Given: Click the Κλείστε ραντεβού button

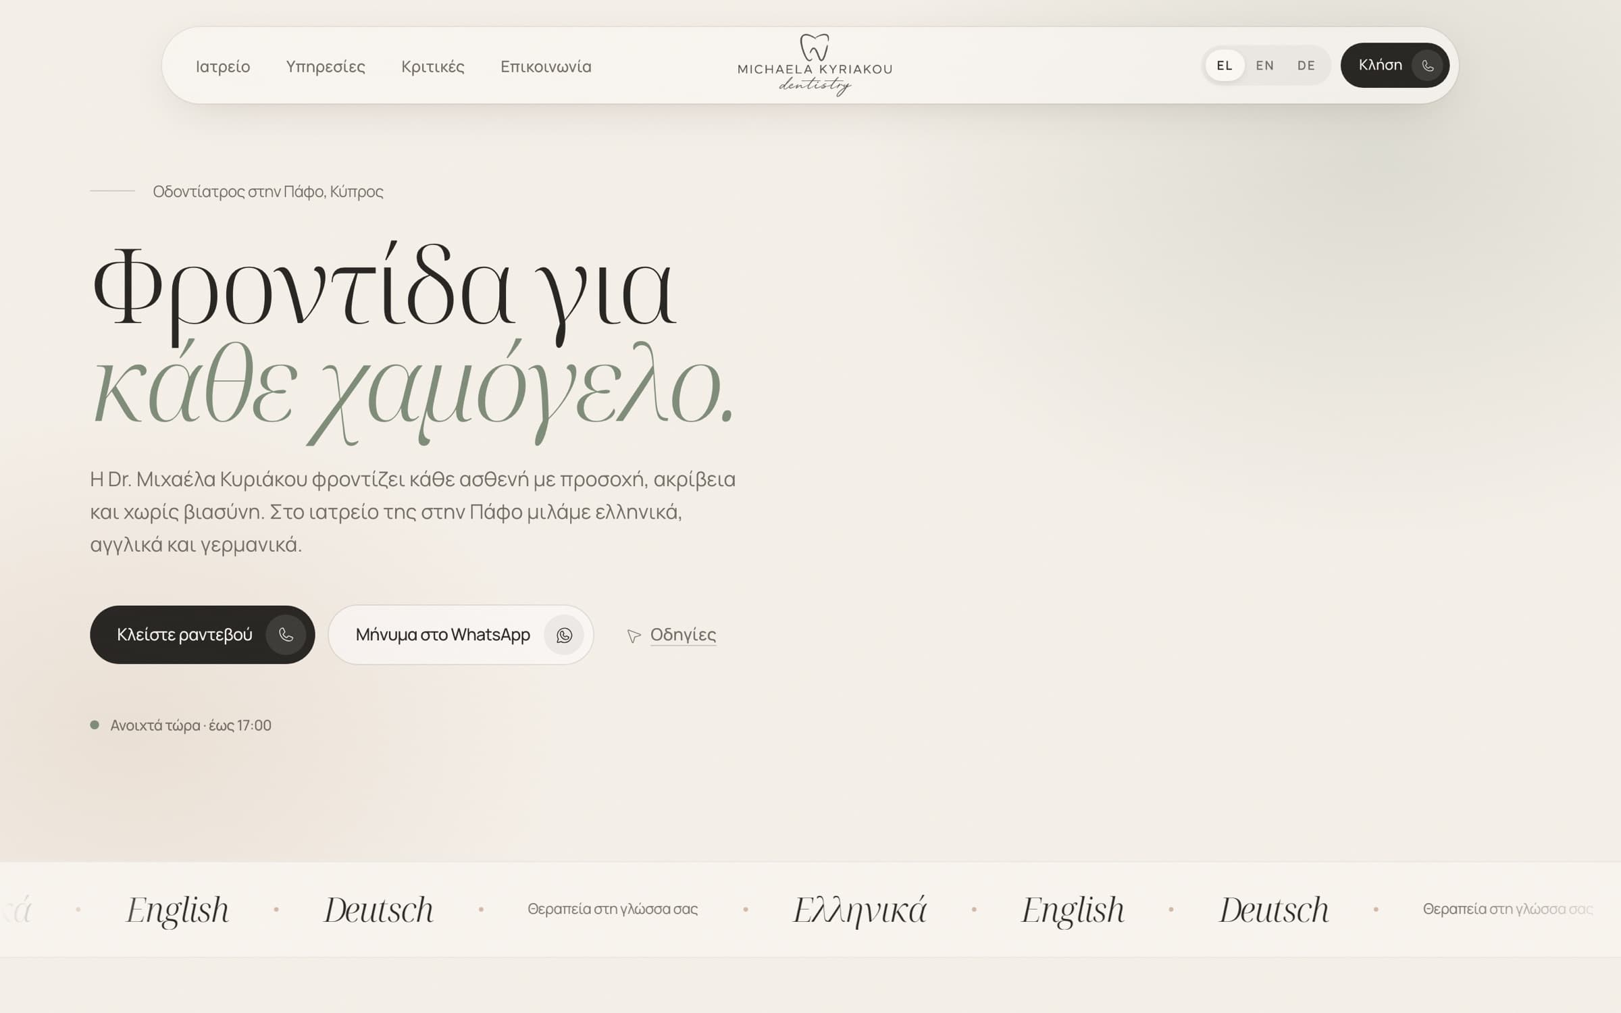Looking at the screenshot, I should point(203,635).
